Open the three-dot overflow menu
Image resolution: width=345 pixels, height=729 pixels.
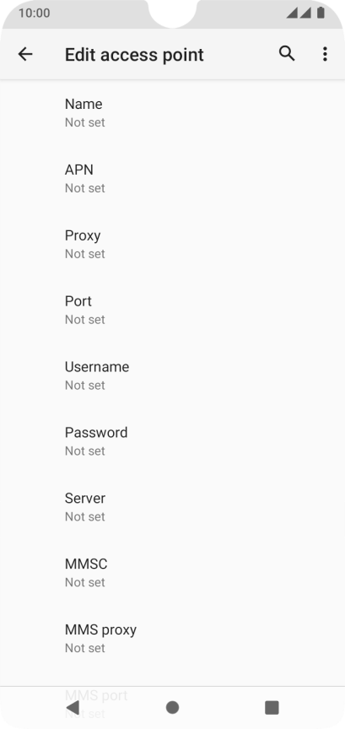pyautogui.click(x=325, y=54)
